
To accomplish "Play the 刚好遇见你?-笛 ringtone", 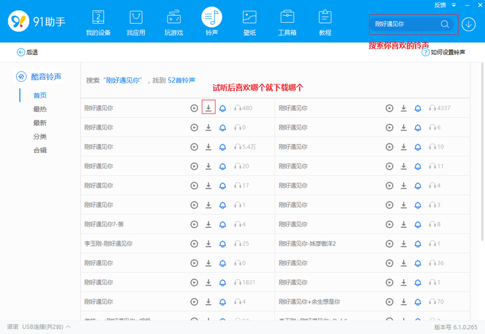I will click(x=194, y=225).
